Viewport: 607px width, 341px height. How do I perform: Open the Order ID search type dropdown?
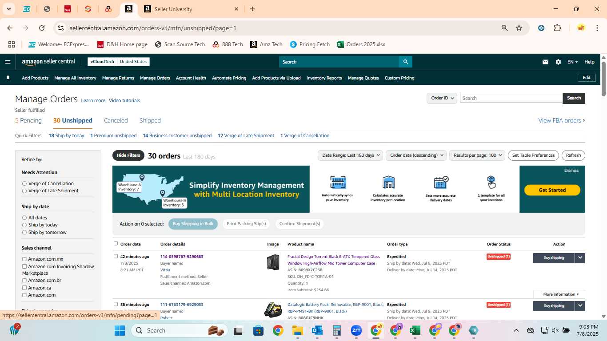(x=442, y=98)
